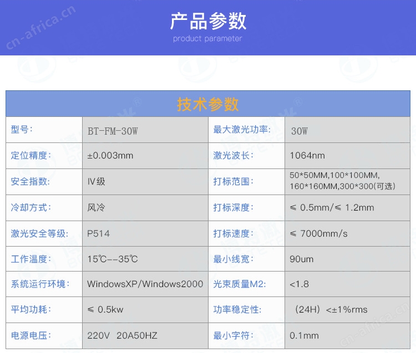Viewport: 416px width, 353px height.
Task: Select the 90um value
Action: coord(302,259)
